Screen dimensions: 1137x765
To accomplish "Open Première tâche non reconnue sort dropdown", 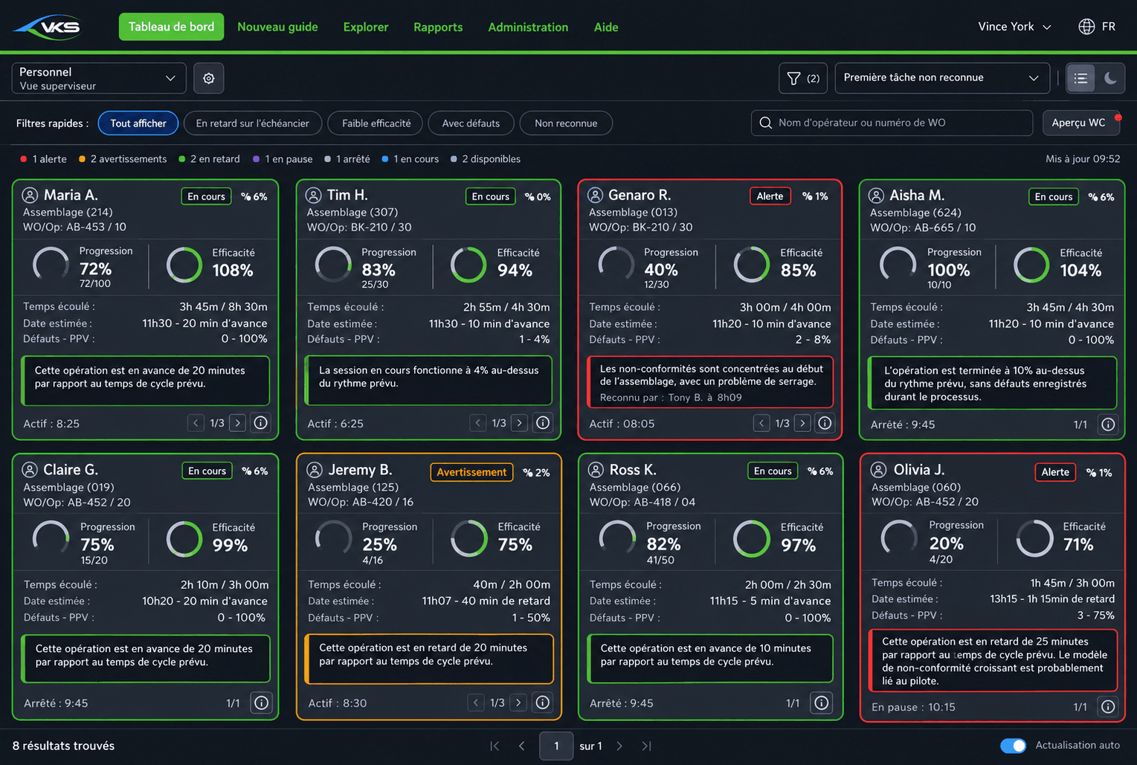I will 942,78.
